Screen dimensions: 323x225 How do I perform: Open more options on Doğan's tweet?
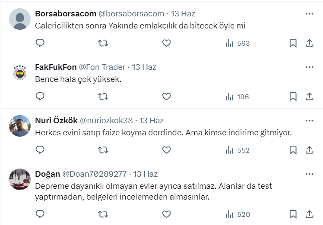tap(309, 174)
